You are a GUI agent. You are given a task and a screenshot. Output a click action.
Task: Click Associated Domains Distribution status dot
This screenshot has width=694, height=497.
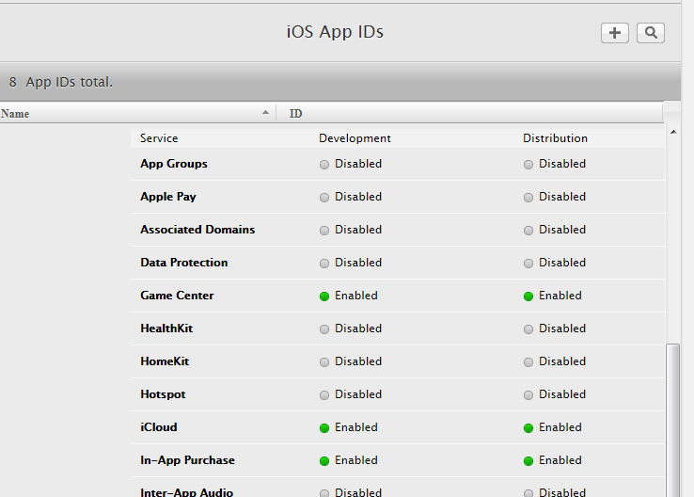tap(528, 231)
